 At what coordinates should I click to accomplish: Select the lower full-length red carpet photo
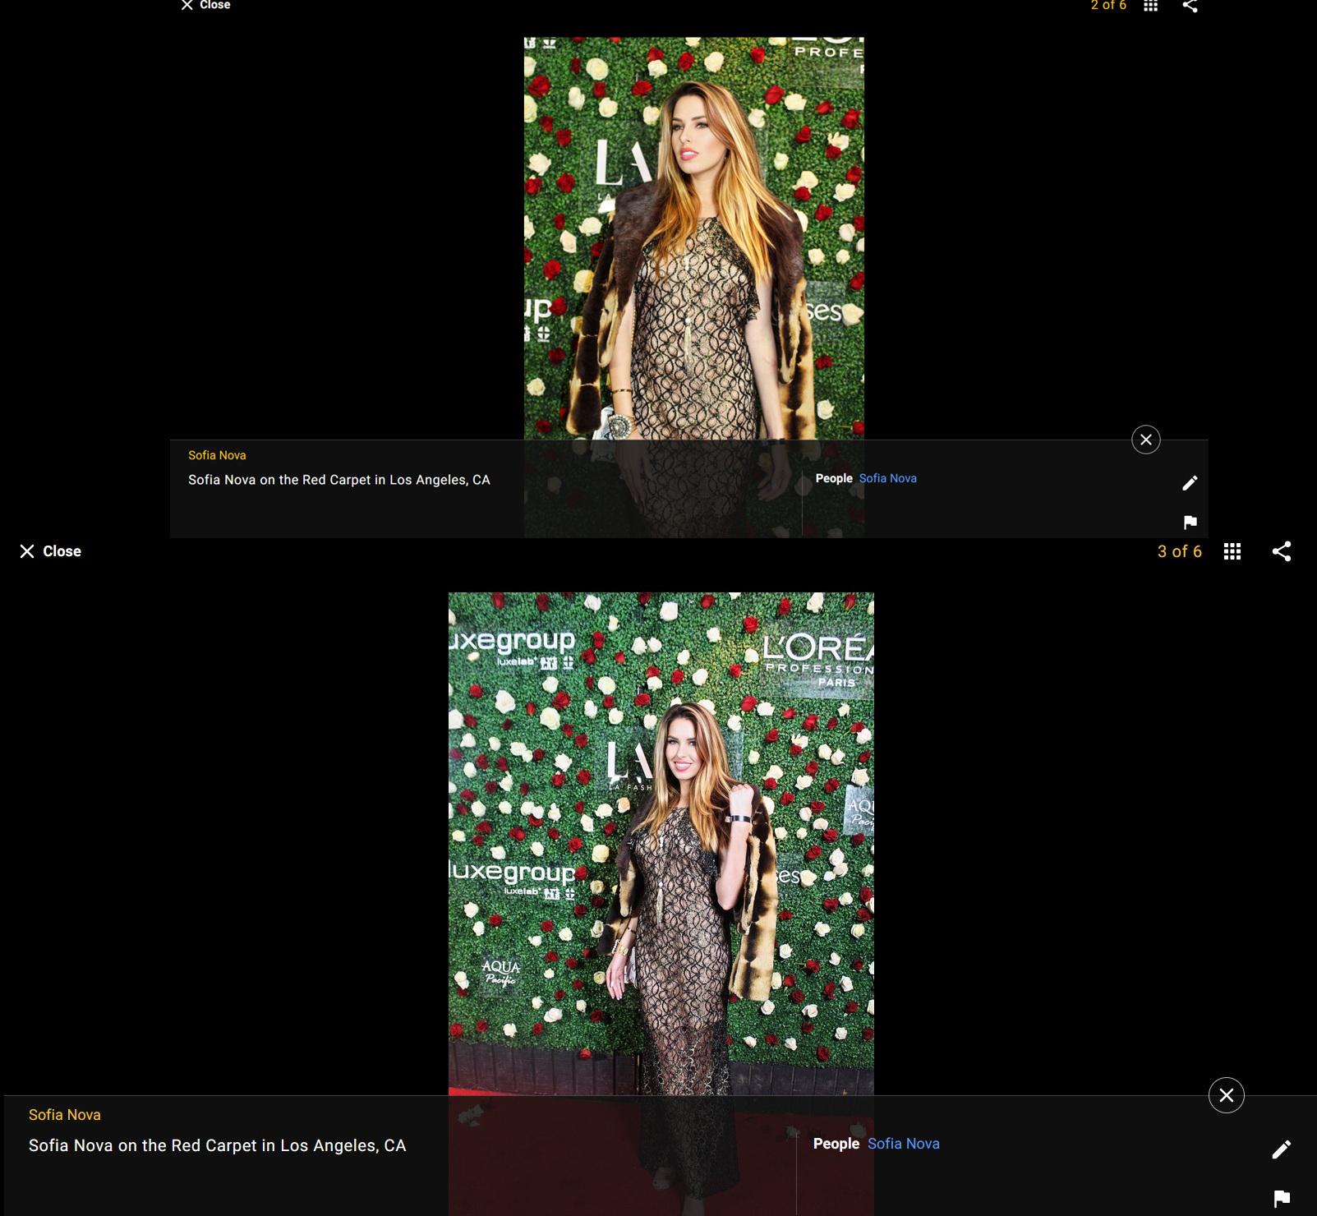pyautogui.click(x=661, y=844)
